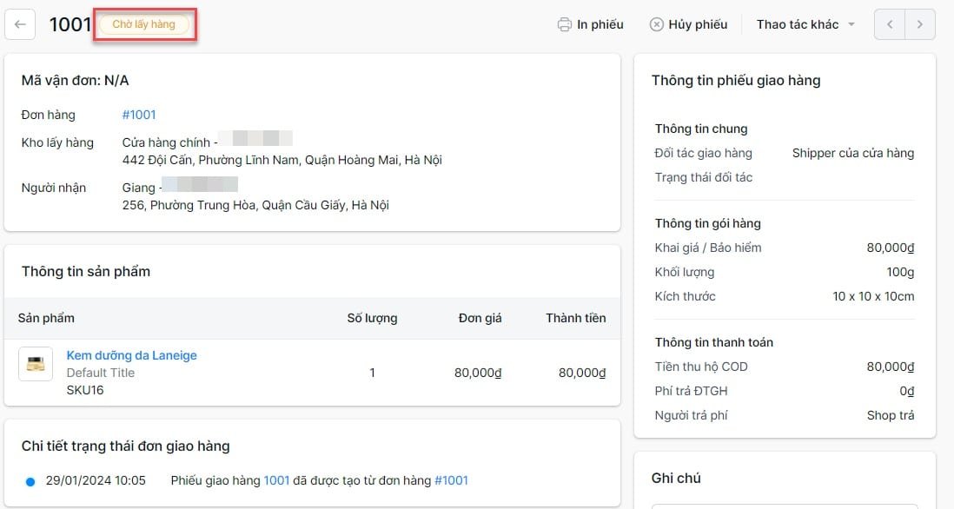The height and width of the screenshot is (509, 954).
Task: Open next record with the right chevron
Action: pos(919,24)
